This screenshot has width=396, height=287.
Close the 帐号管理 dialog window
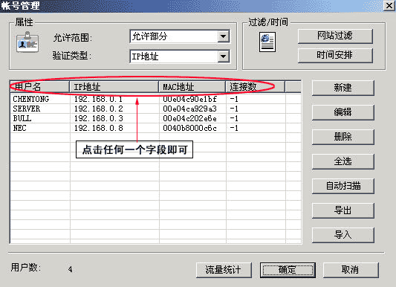point(389,5)
